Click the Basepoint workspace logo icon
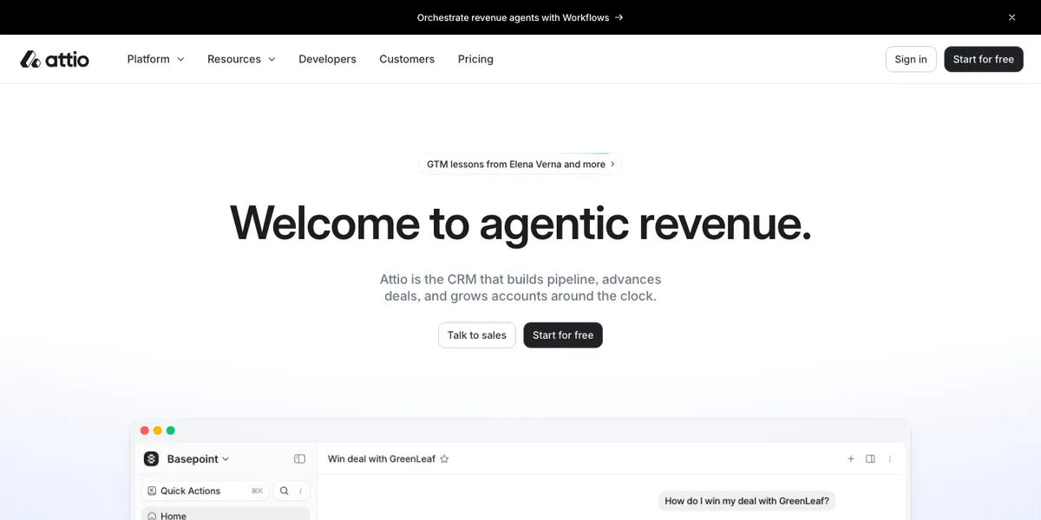The image size is (1041, 520). click(x=151, y=459)
